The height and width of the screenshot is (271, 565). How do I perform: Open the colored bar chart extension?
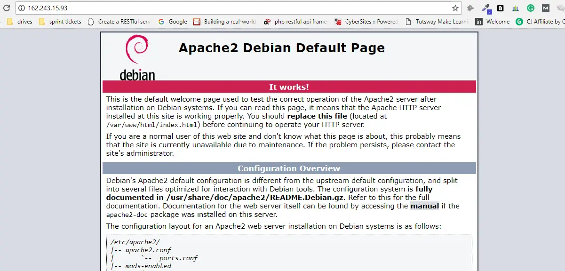point(515,8)
